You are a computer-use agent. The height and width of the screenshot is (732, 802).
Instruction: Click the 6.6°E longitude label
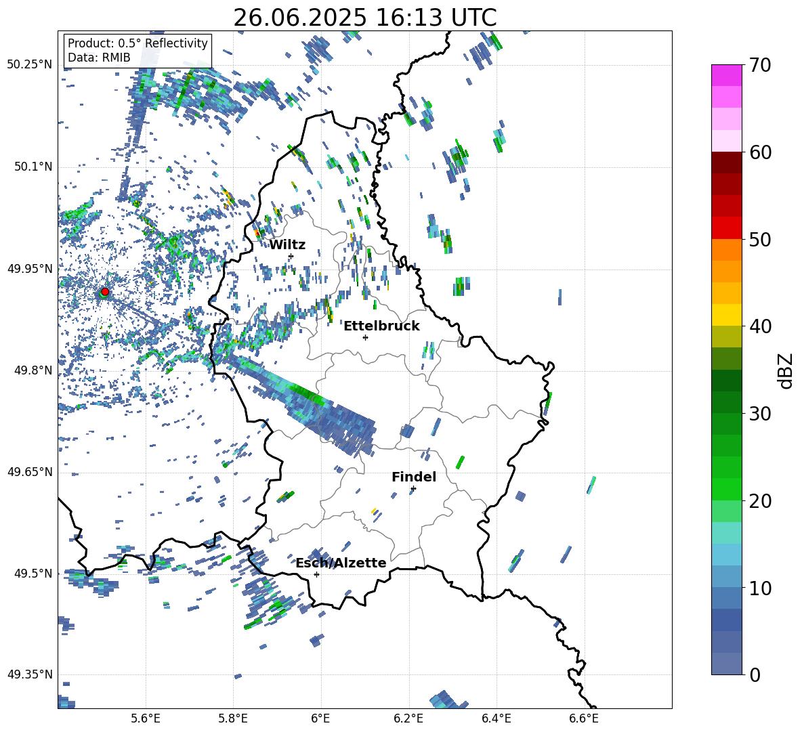point(584,718)
